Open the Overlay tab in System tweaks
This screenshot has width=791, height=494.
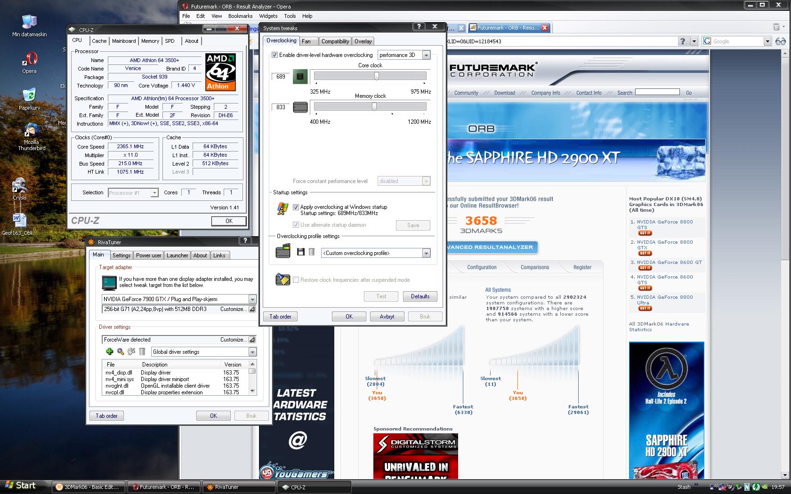click(x=363, y=41)
